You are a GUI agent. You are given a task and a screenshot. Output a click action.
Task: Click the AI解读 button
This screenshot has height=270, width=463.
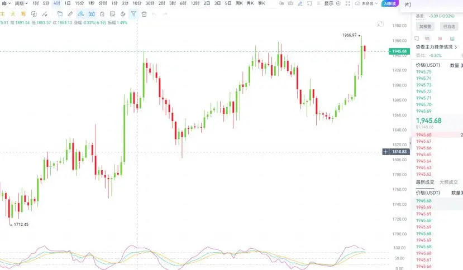click(390, 3)
